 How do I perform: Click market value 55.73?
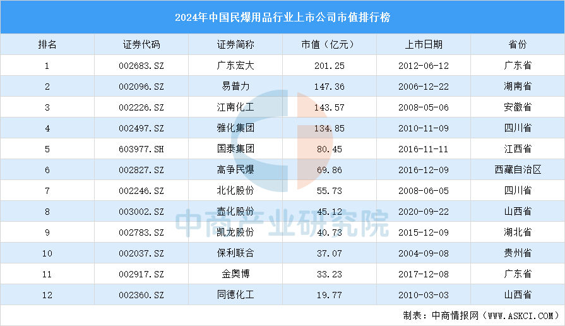point(330,191)
